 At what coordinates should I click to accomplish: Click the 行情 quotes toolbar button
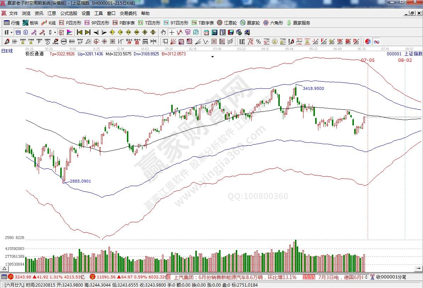[12, 23]
